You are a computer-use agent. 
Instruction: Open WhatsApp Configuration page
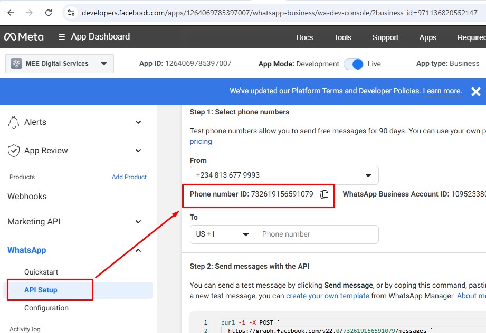[46, 308]
